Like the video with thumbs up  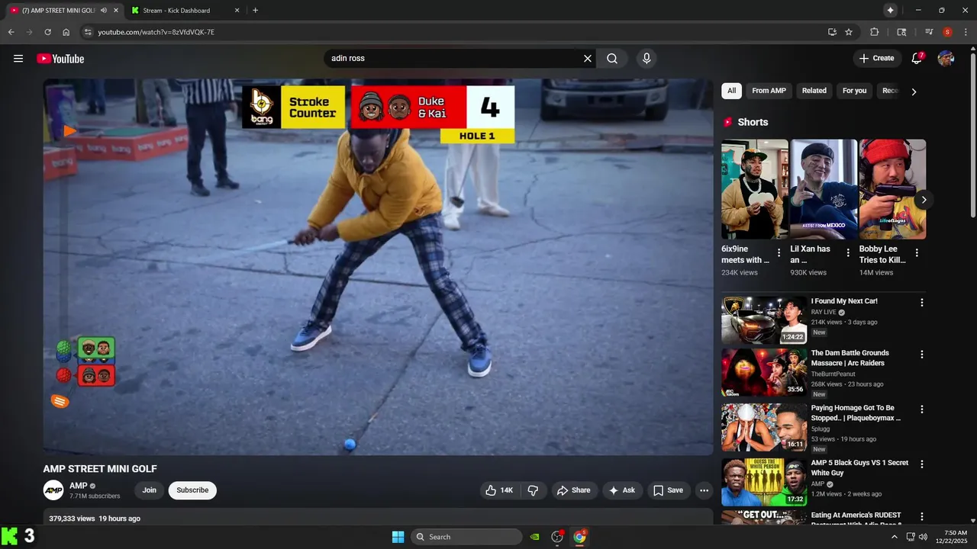[499, 490]
